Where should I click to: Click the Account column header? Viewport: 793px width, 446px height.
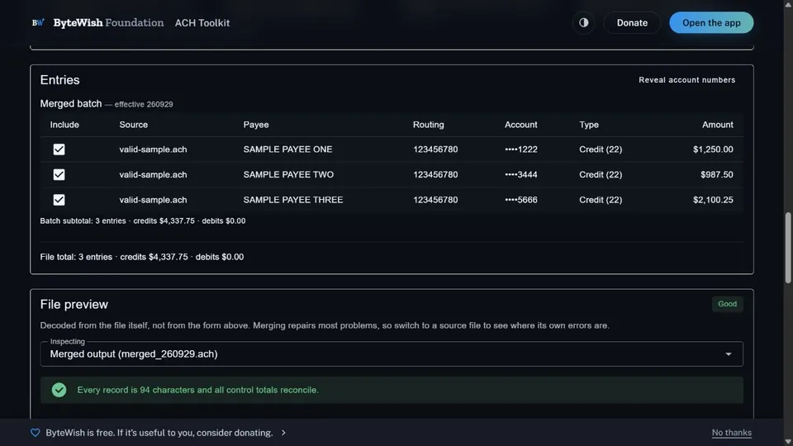521,125
